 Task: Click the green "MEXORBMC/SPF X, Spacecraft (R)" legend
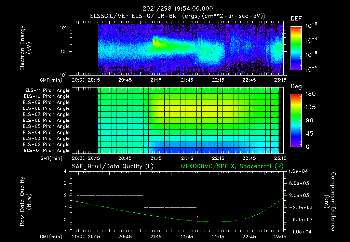click(232, 166)
